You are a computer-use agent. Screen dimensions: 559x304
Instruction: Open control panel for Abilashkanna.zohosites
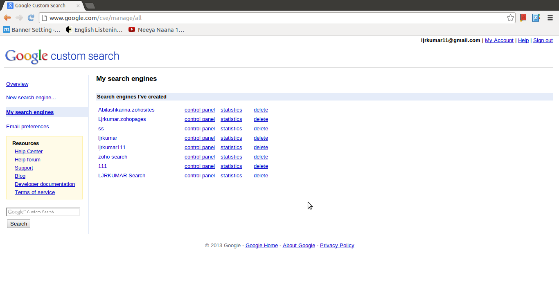pos(200,110)
